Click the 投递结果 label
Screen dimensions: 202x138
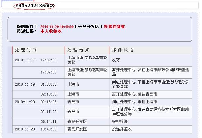click(x=27, y=31)
